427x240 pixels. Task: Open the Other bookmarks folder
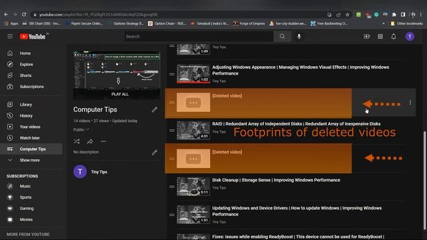point(406,24)
